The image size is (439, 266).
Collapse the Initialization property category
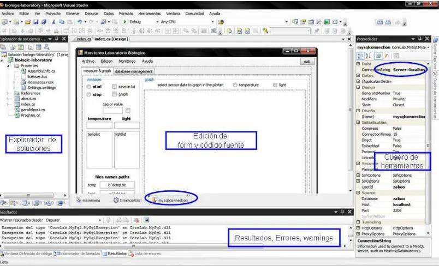click(358, 123)
